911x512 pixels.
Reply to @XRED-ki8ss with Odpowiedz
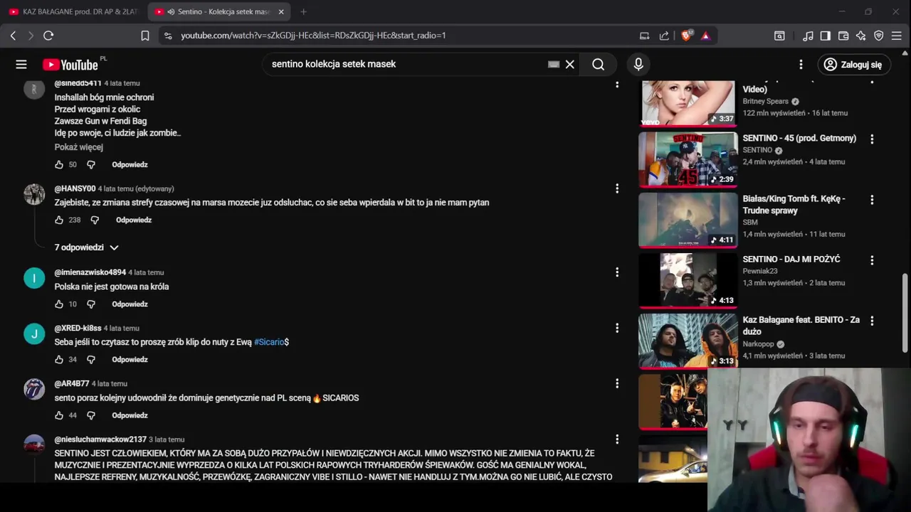pos(130,360)
